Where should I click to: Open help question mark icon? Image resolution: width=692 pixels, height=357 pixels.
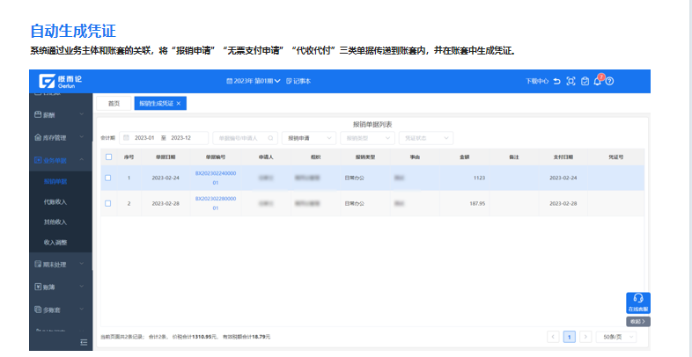pos(609,81)
